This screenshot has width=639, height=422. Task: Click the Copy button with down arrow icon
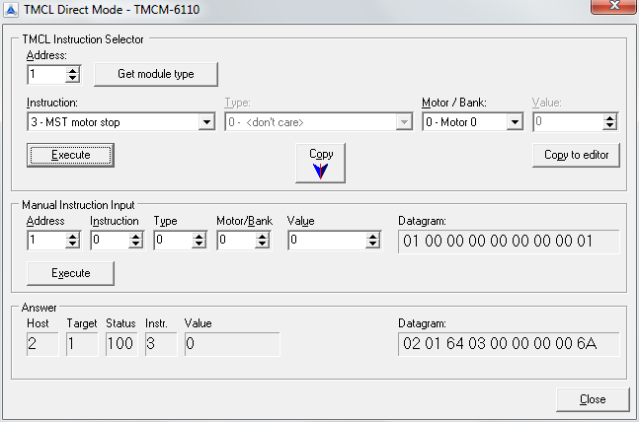click(321, 163)
